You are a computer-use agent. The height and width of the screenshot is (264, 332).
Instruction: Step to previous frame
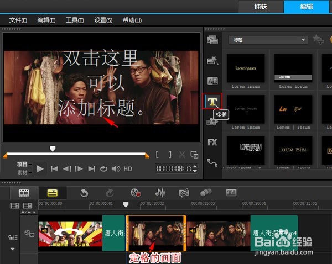[x=67, y=169]
